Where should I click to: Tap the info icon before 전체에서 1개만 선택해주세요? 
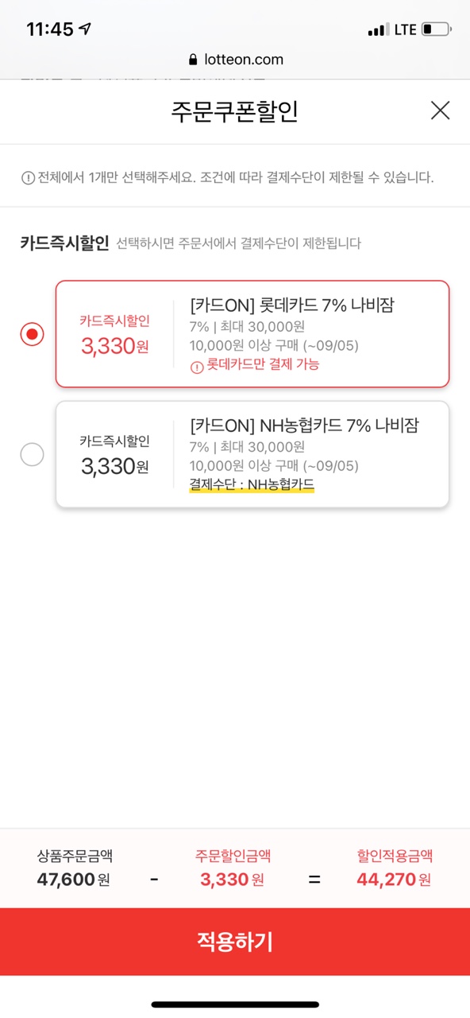[28, 177]
